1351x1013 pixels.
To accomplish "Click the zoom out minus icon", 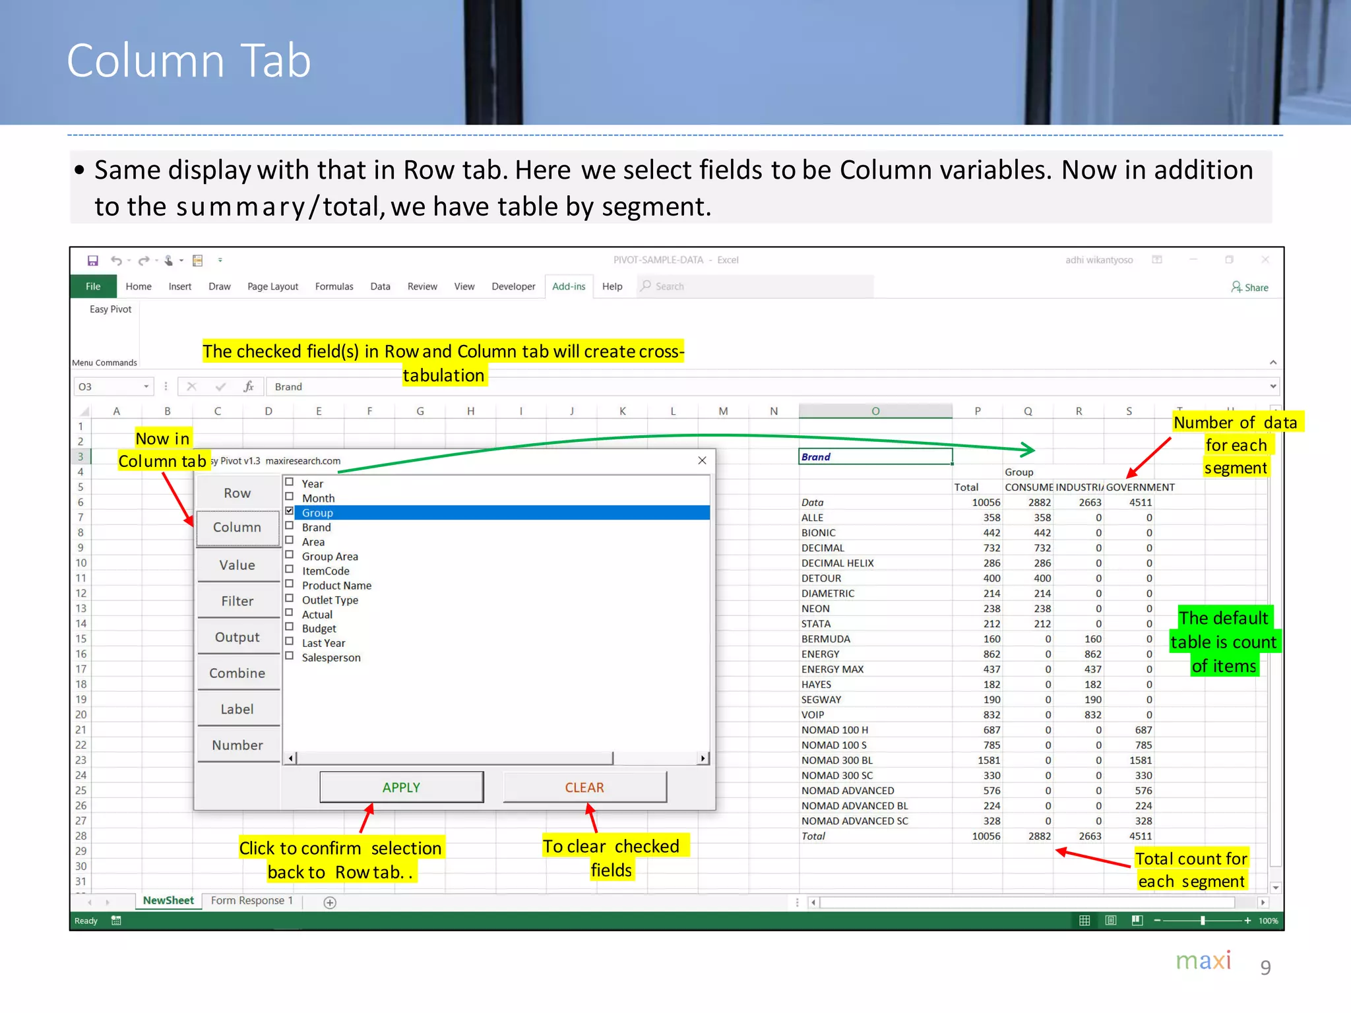I will (x=1157, y=921).
